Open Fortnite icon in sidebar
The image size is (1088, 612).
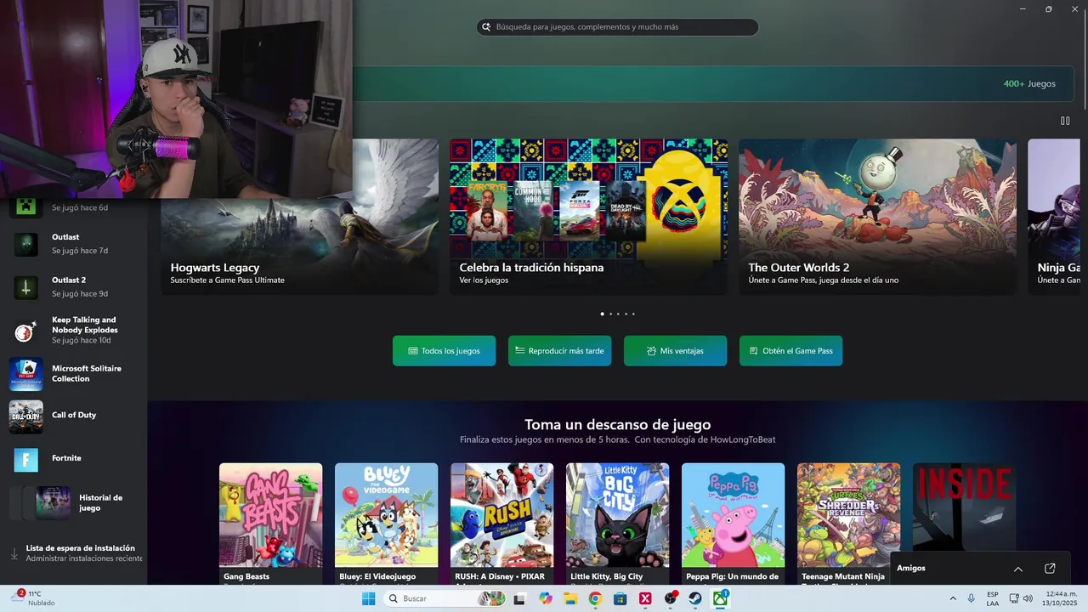click(25, 460)
